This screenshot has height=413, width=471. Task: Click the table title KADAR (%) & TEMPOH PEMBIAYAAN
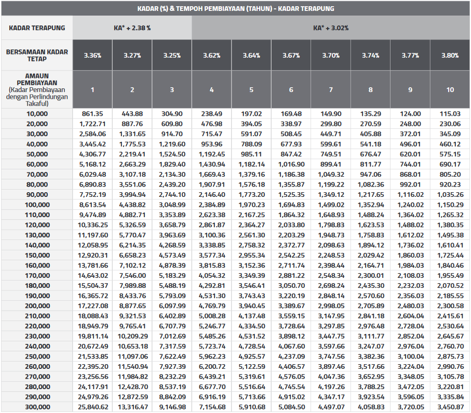tap(235, 8)
